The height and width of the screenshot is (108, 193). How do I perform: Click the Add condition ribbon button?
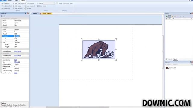tap(7, 6)
